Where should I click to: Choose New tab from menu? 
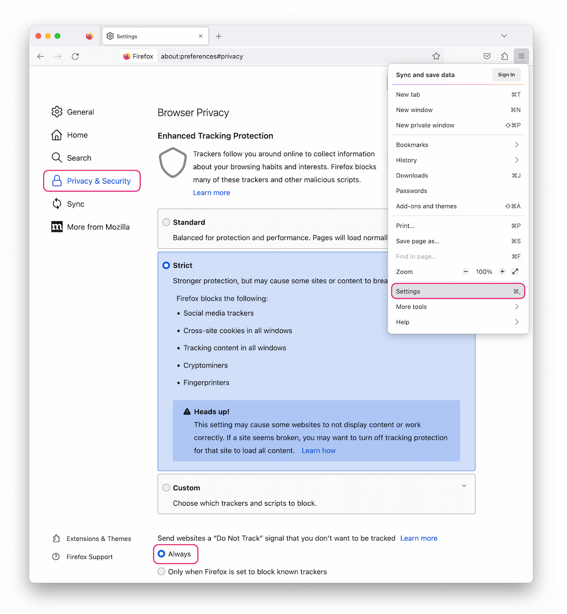tap(458, 94)
